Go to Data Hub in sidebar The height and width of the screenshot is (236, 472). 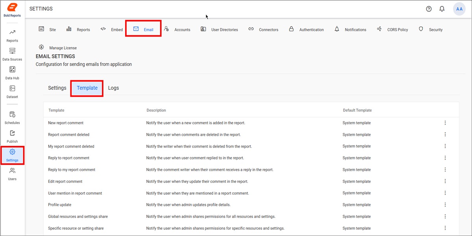pos(12,73)
